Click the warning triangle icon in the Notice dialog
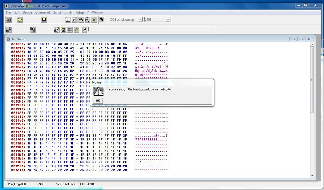Screen dimensions: 324x190 [x=98, y=91]
